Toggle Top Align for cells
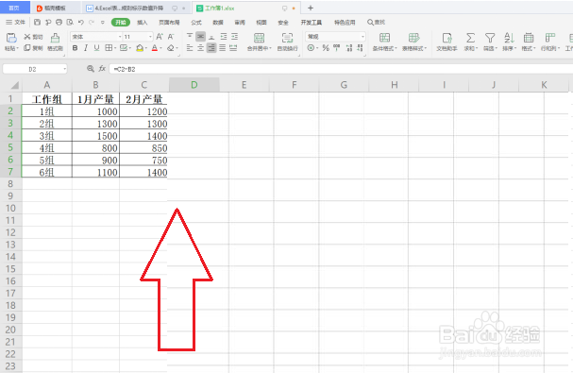Viewport: 573px width, 373px height. point(190,37)
